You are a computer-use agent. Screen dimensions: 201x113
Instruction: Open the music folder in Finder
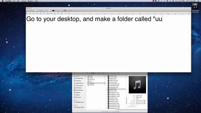96,78
